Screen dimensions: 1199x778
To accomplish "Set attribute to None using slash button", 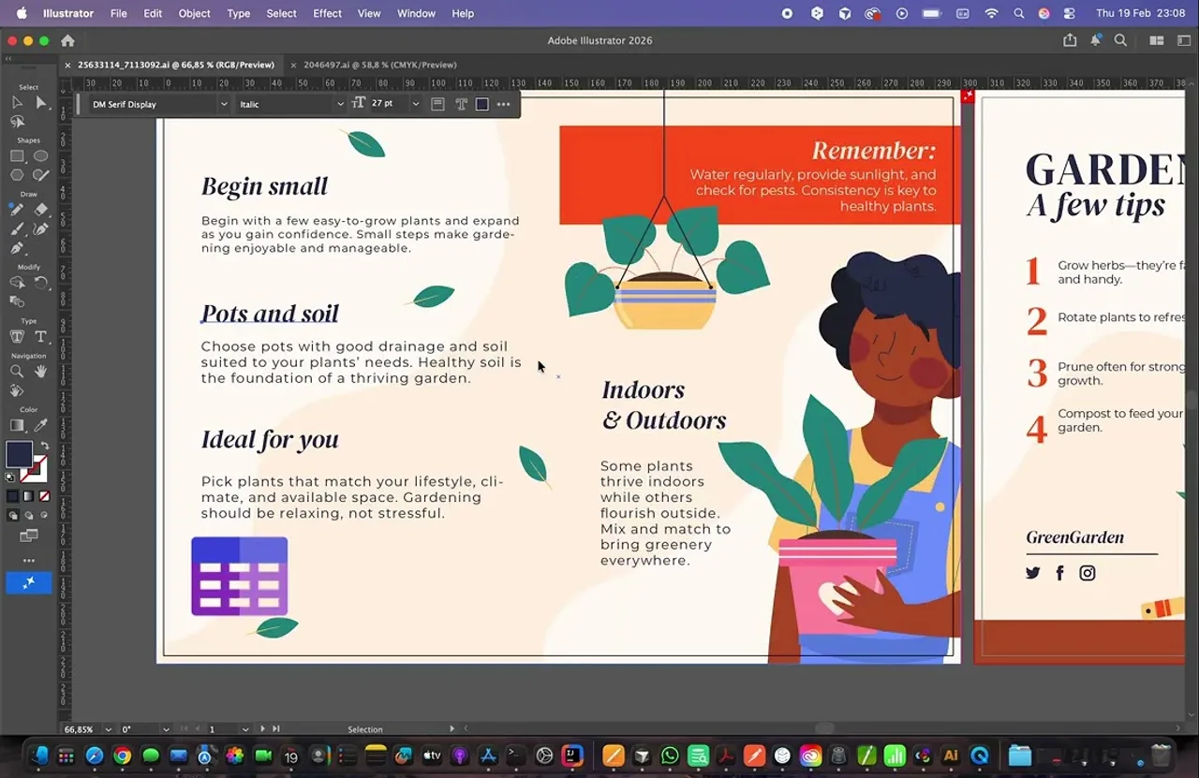I will pos(44,496).
